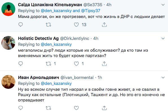
Task: Retweet Иван Арнольдович's tweet
Action: 49,108
